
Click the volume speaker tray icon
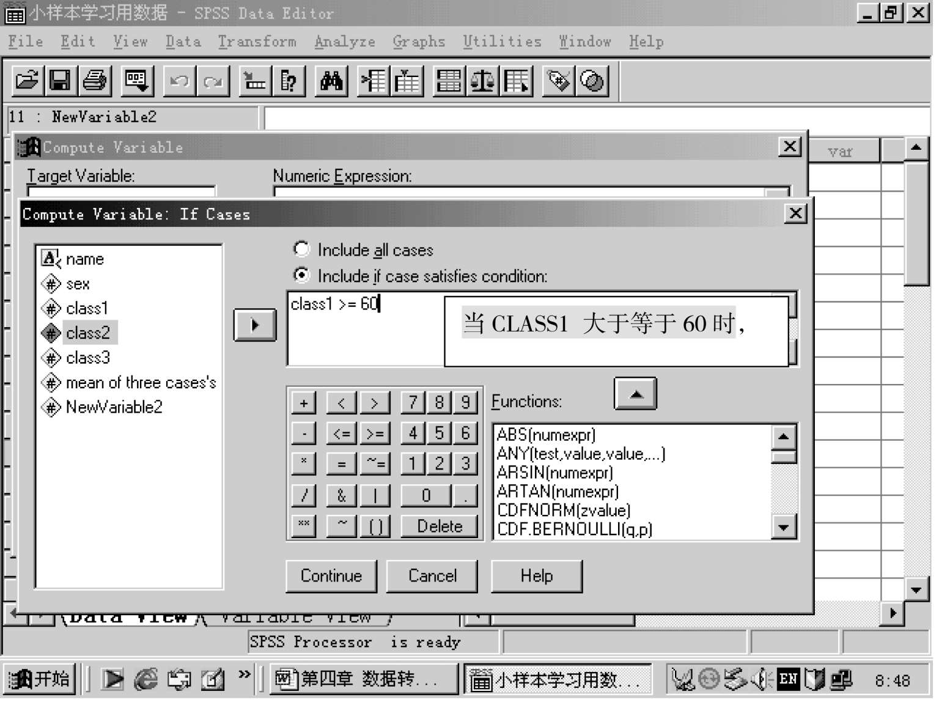click(762, 679)
